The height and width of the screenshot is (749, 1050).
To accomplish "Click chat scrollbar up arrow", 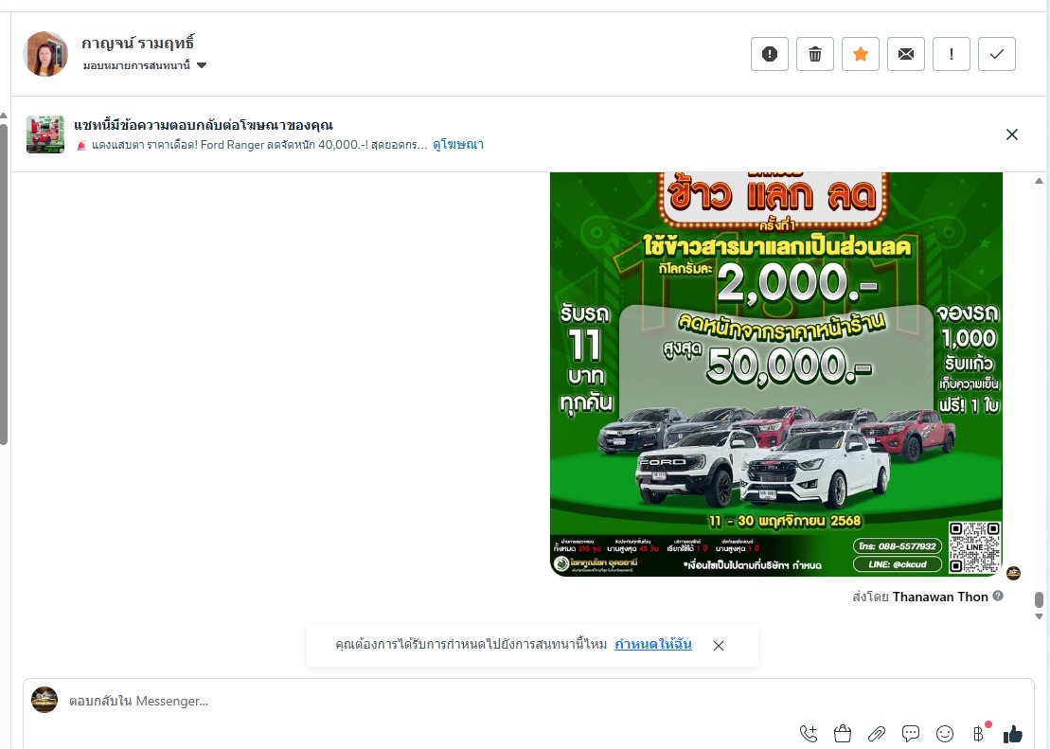I will point(1040,181).
